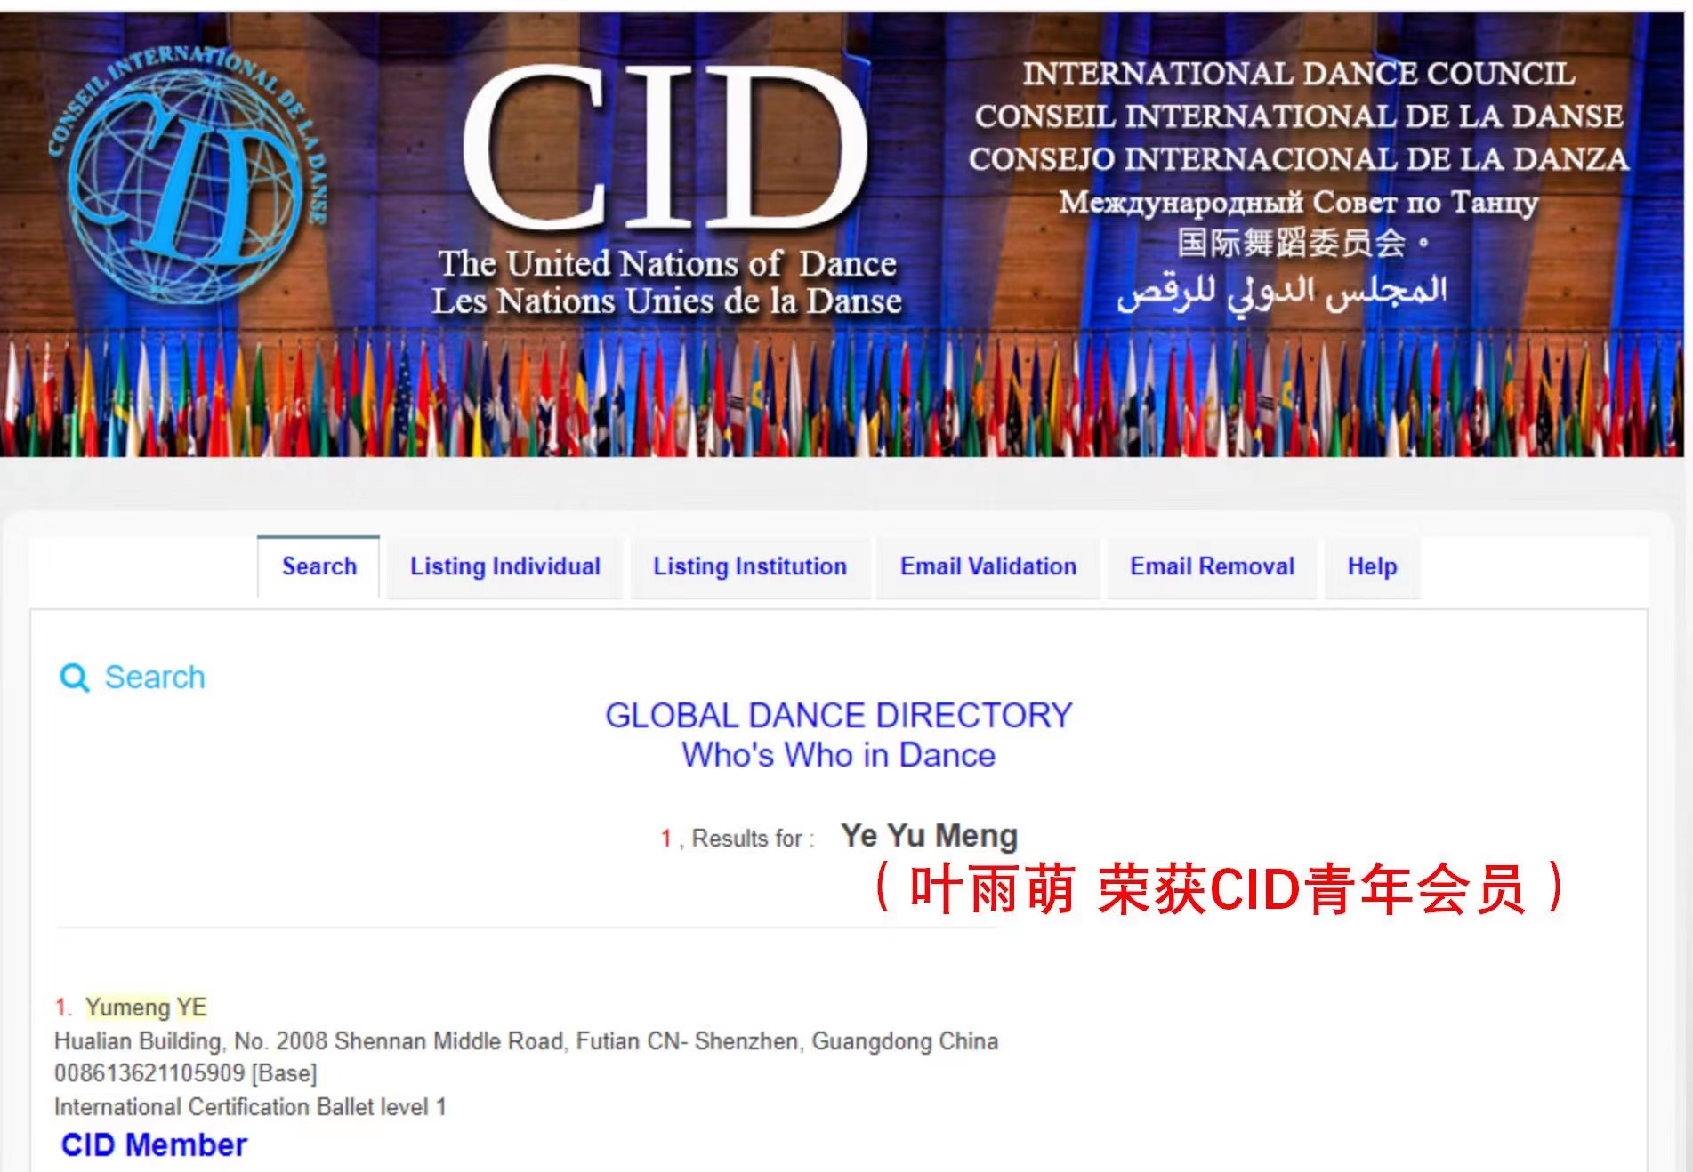
Task: Open the Listing Institution tab
Action: (x=749, y=566)
